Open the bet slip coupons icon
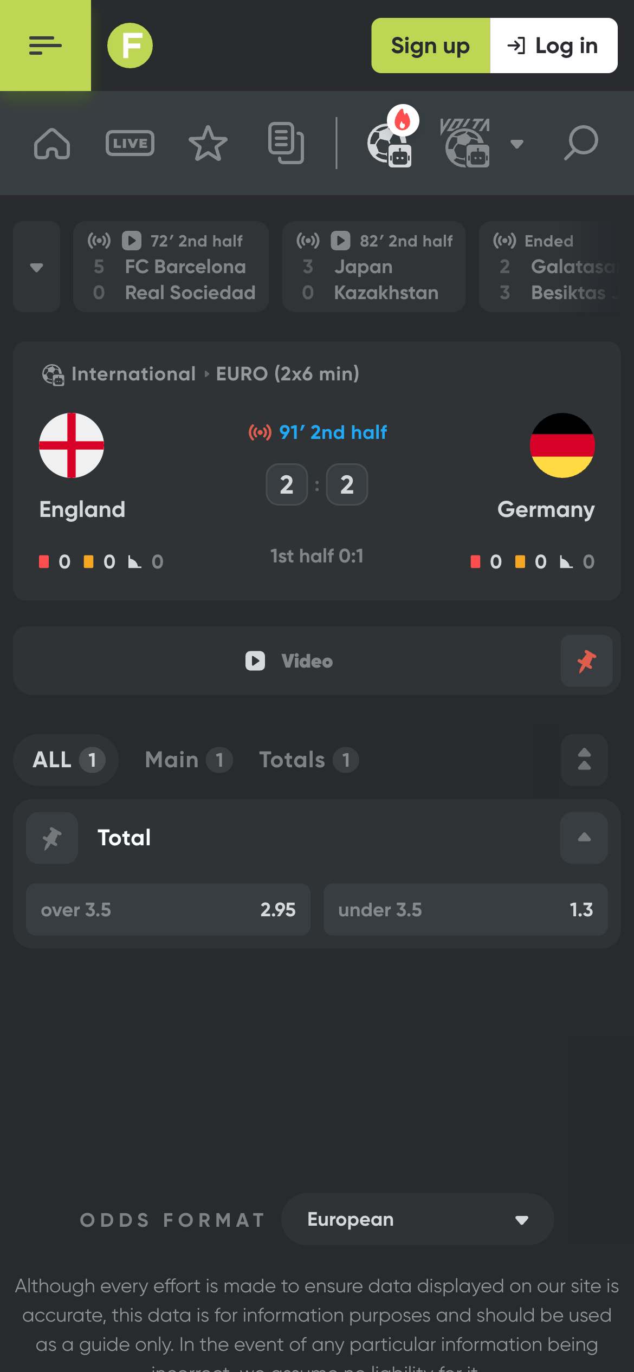This screenshot has width=634, height=1372. coord(286,144)
